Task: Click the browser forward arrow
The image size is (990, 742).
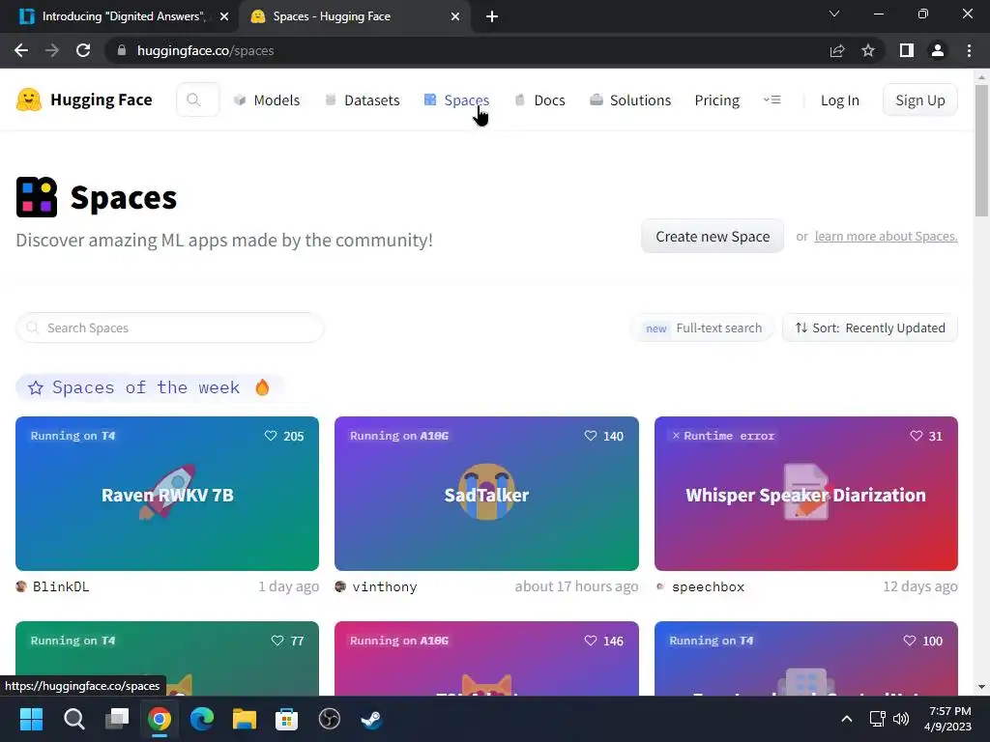Action: 52,50
